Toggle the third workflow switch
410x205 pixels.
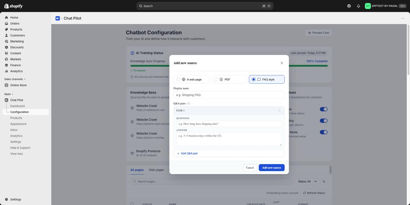click(x=324, y=132)
